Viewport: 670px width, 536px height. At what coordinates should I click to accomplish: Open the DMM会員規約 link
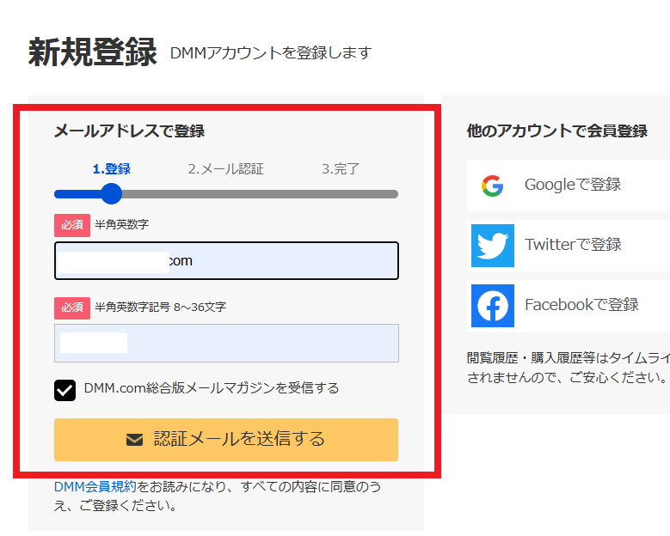(x=95, y=487)
